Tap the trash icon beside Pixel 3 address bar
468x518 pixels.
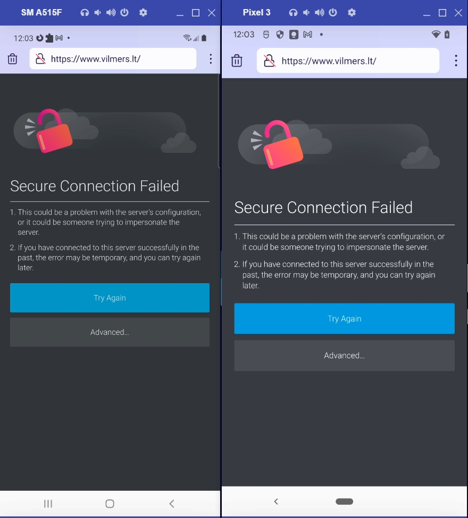click(x=237, y=60)
